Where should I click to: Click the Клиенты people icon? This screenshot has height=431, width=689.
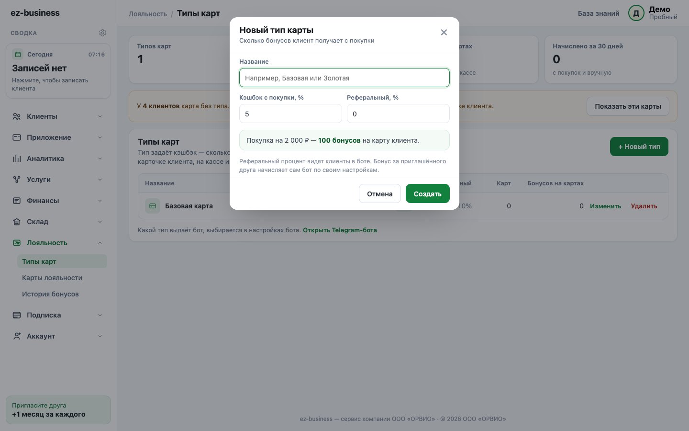point(17,116)
